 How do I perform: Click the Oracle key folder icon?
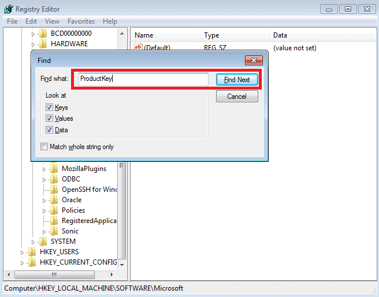pos(54,200)
